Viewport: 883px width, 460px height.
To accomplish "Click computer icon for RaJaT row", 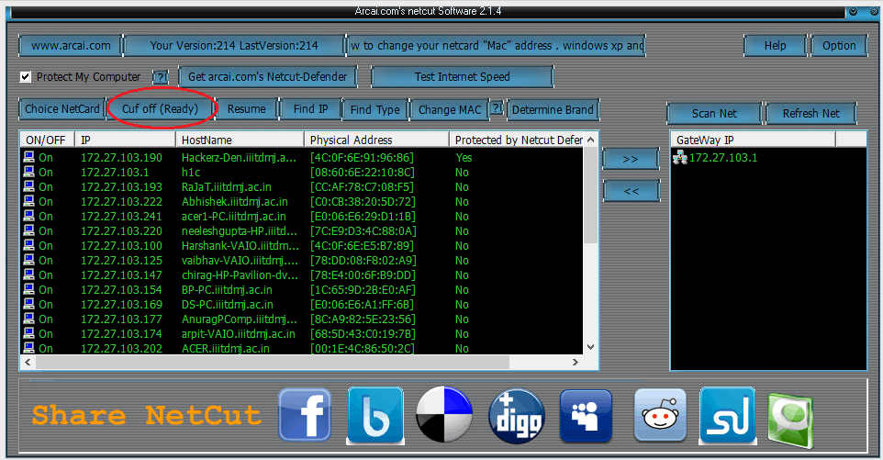I will pos(28,186).
